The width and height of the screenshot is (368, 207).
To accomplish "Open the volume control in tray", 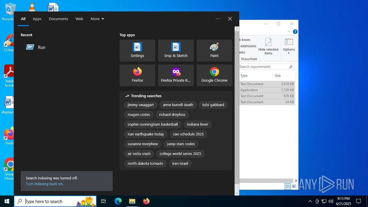I will click(331, 201).
